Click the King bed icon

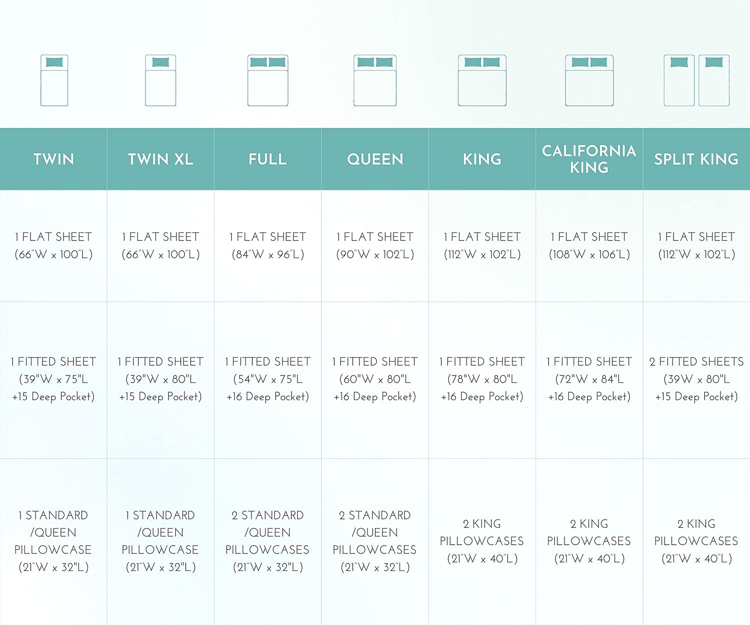click(x=482, y=80)
